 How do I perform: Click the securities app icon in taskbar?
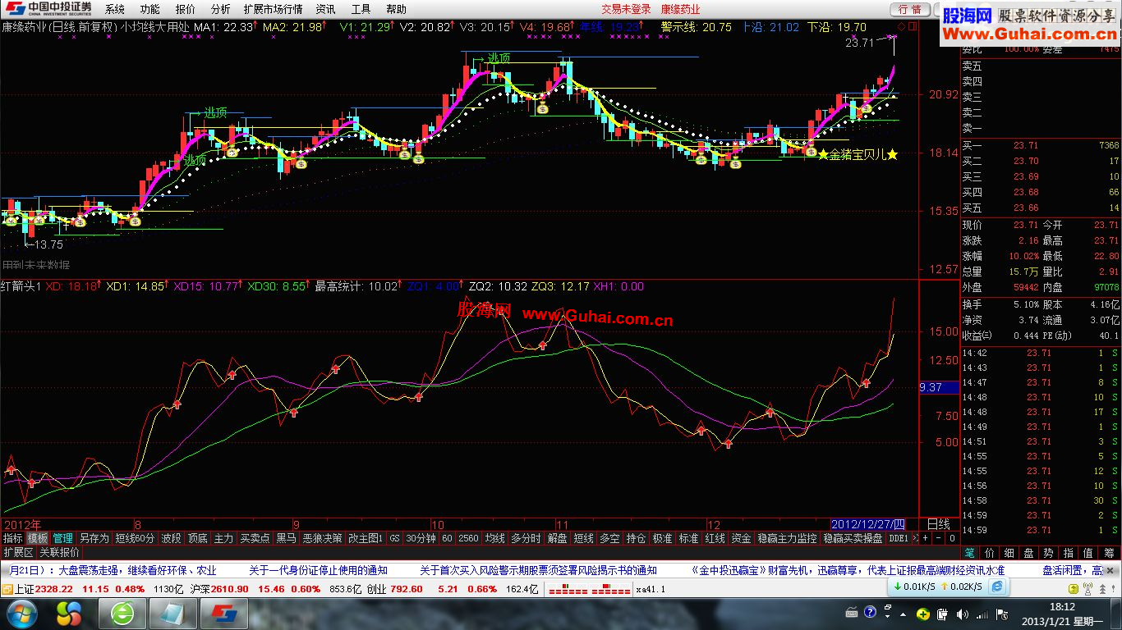tap(225, 613)
